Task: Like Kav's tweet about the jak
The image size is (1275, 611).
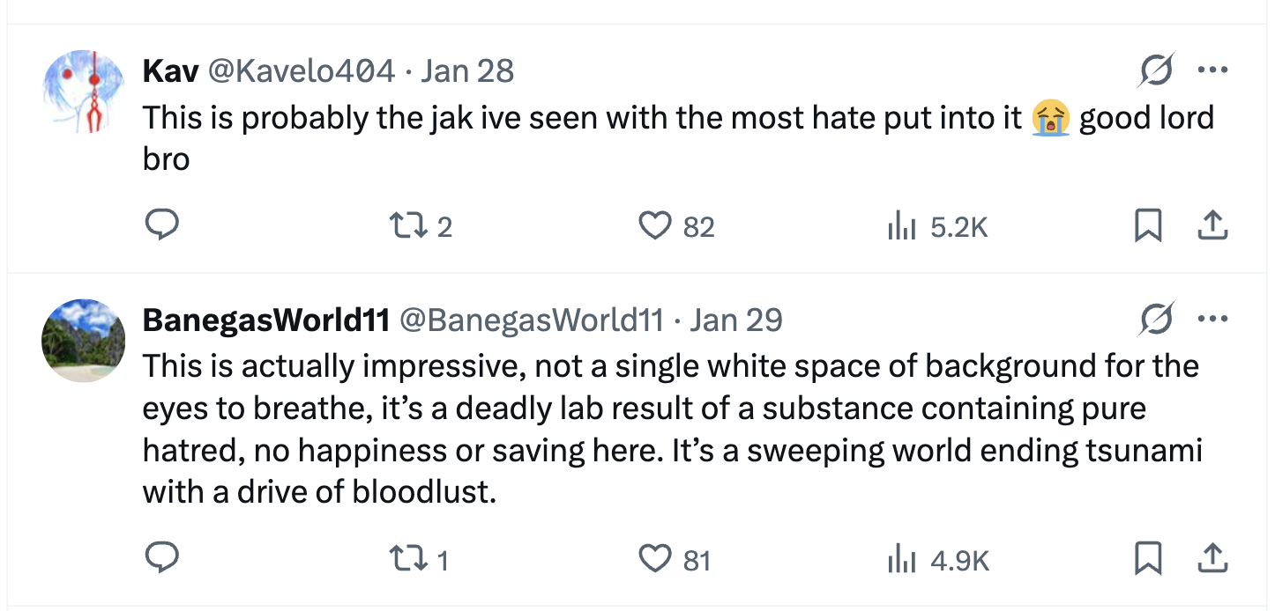Action: click(655, 226)
